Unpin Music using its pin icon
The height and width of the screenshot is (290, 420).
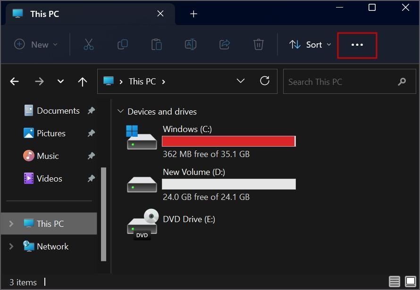(x=92, y=156)
